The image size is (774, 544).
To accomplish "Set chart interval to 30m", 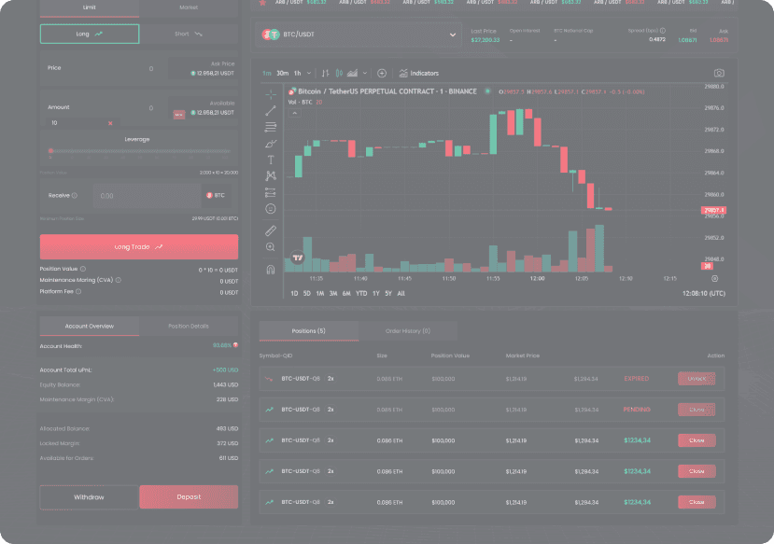I will (282, 73).
